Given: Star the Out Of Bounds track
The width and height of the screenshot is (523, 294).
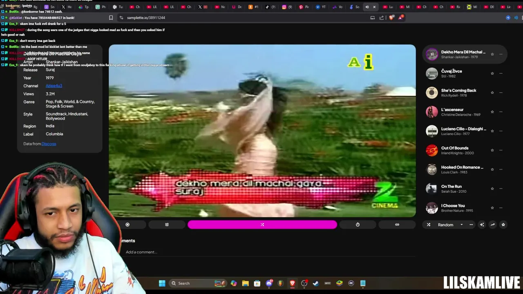Looking at the screenshot, I should coord(492,150).
